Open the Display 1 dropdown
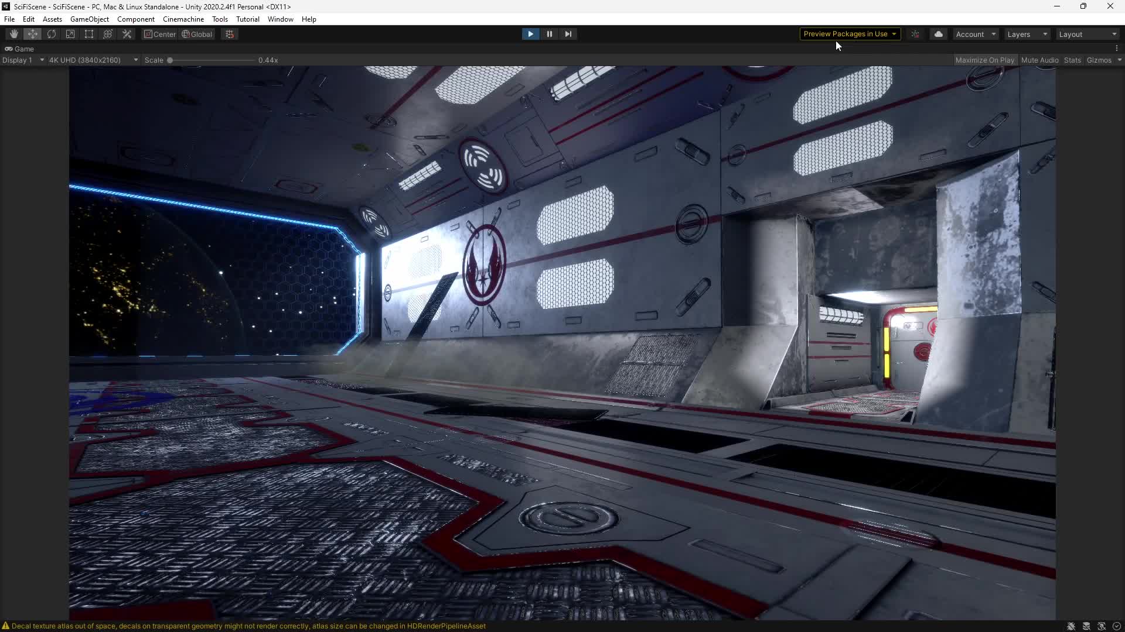 pos(23,60)
